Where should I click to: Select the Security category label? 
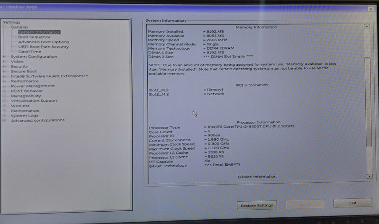coord(19,66)
